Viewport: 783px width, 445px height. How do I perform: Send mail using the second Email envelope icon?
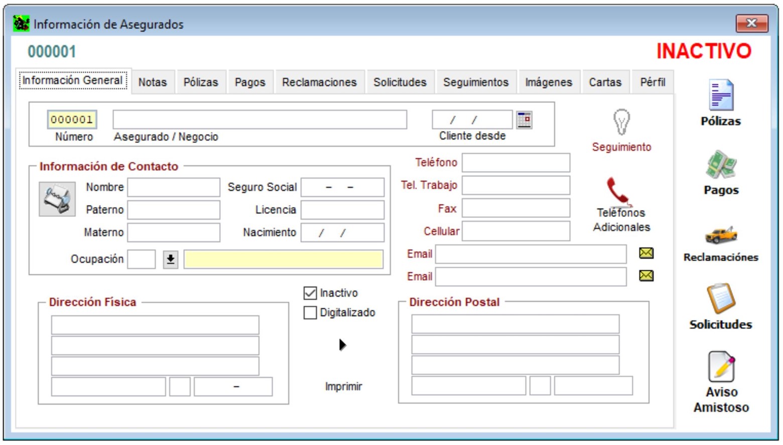tap(646, 276)
